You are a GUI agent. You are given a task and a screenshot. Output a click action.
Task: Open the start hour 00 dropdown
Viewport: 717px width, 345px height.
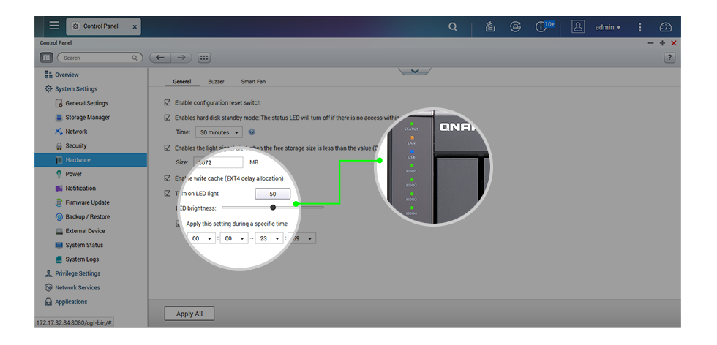[200, 238]
